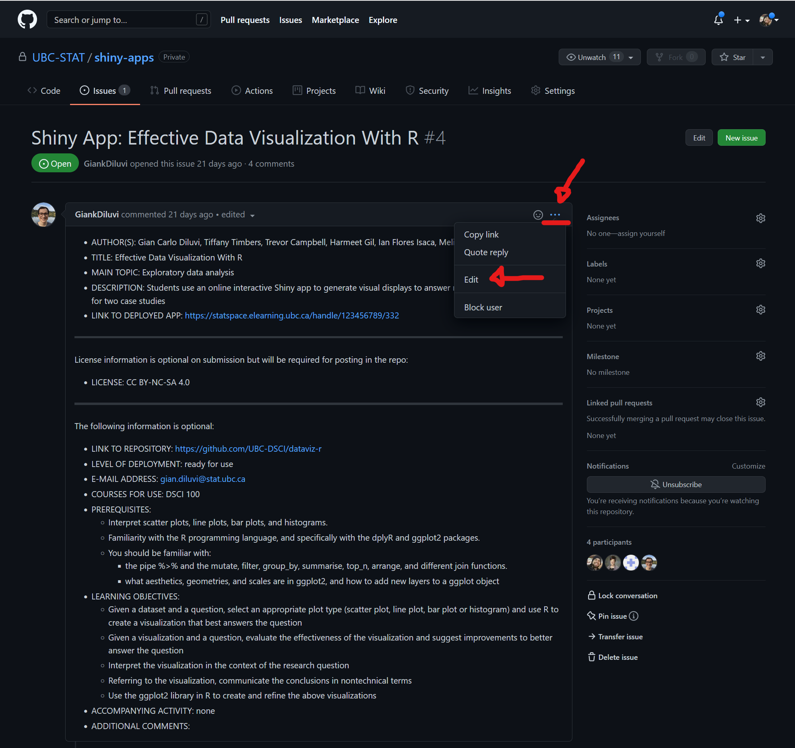This screenshot has width=795, height=748.
Task: Click the Assignees settings gear icon
Action: pyautogui.click(x=760, y=217)
